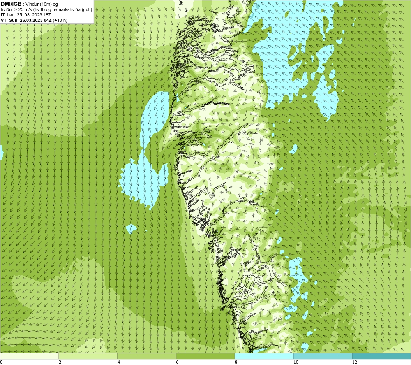
Task: Click the legend scale label '10'
Action: coord(296,362)
